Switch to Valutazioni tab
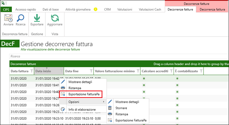229x125 pixels. (x=125, y=9)
